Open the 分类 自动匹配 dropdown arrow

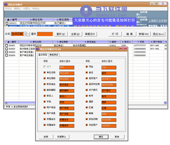pyautogui.click(x=25, y=34)
